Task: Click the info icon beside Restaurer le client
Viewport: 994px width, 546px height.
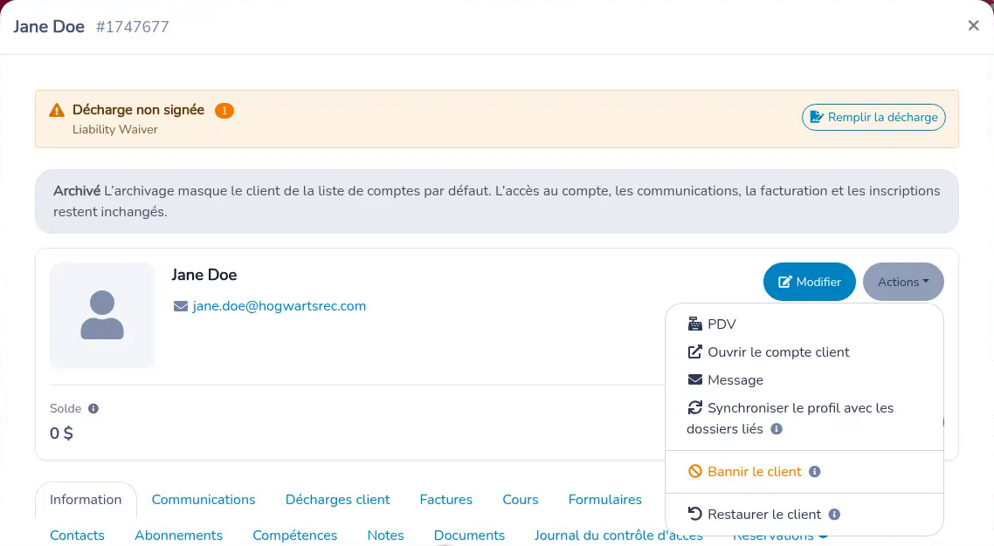Action: point(834,515)
